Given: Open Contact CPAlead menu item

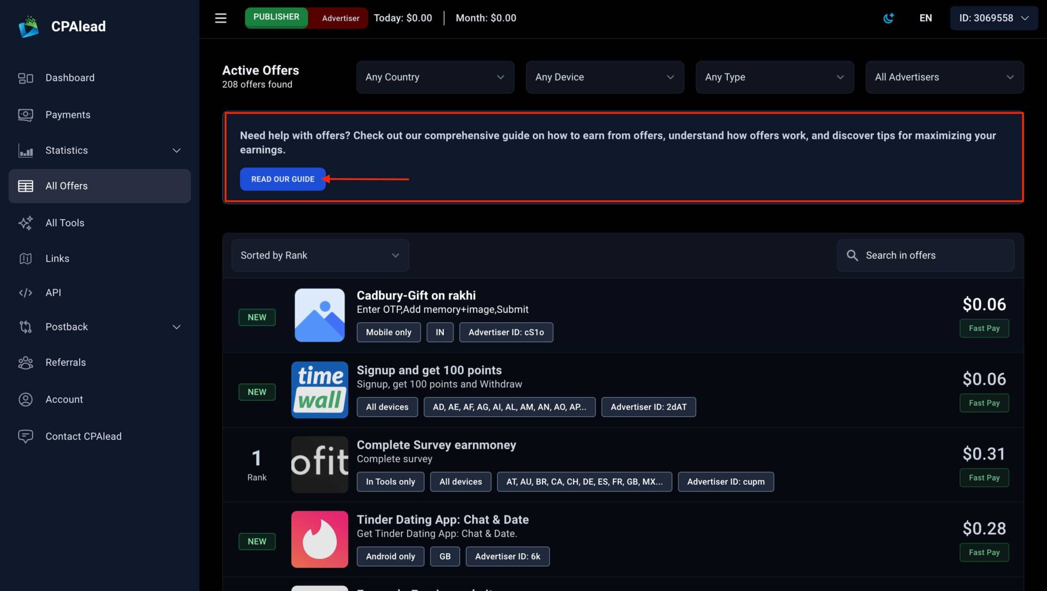Looking at the screenshot, I should [83, 437].
